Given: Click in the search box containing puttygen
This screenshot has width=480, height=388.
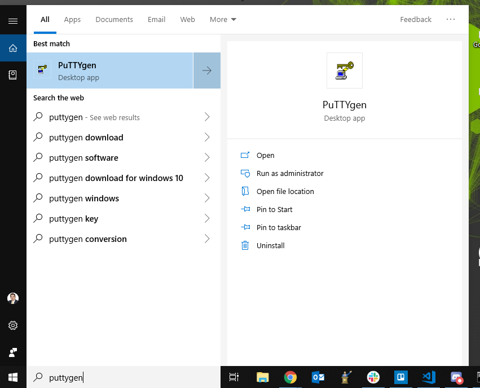Looking at the screenshot, I should pos(124,377).
